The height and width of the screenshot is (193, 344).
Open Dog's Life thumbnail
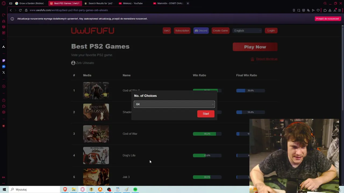(96, 155)
